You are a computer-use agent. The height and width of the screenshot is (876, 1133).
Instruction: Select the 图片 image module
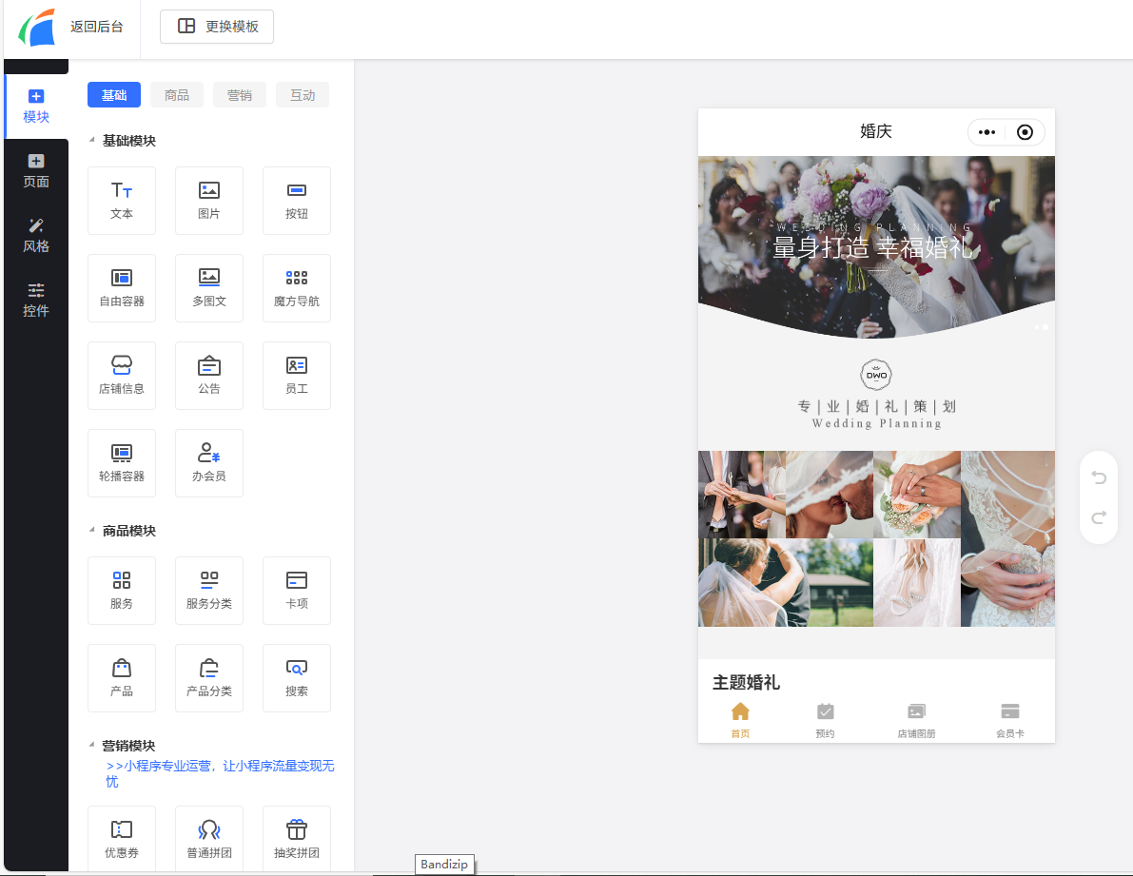coord(209,200)
